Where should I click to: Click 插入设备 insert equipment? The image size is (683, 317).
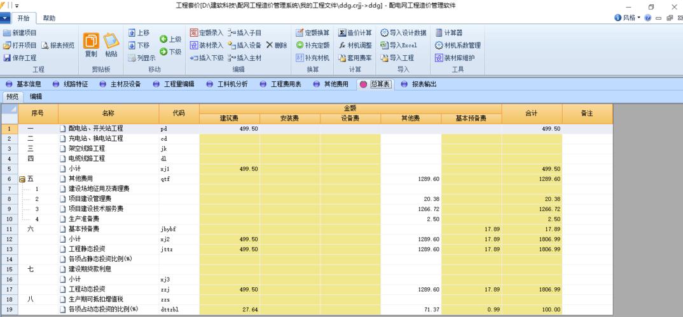(244, 45)
